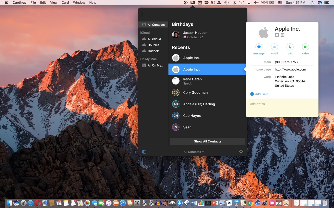Open Safari from the Dock
The width and height of the screenshot is (334, 208).
click(x=30, y=203)
